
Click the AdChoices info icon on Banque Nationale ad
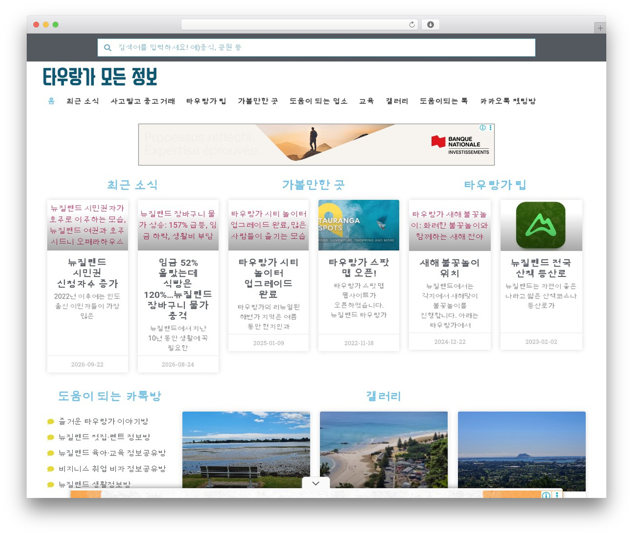tap(483, 128)
